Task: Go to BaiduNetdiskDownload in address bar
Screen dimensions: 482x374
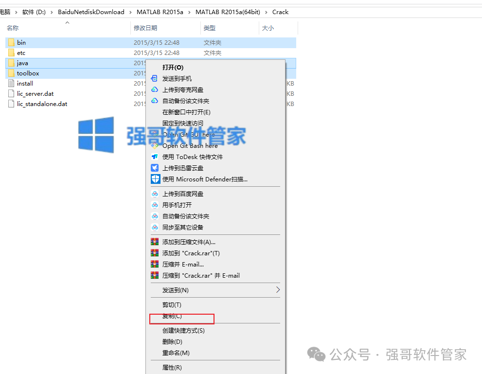Action: pyautogui.click(x=91, y=12)
